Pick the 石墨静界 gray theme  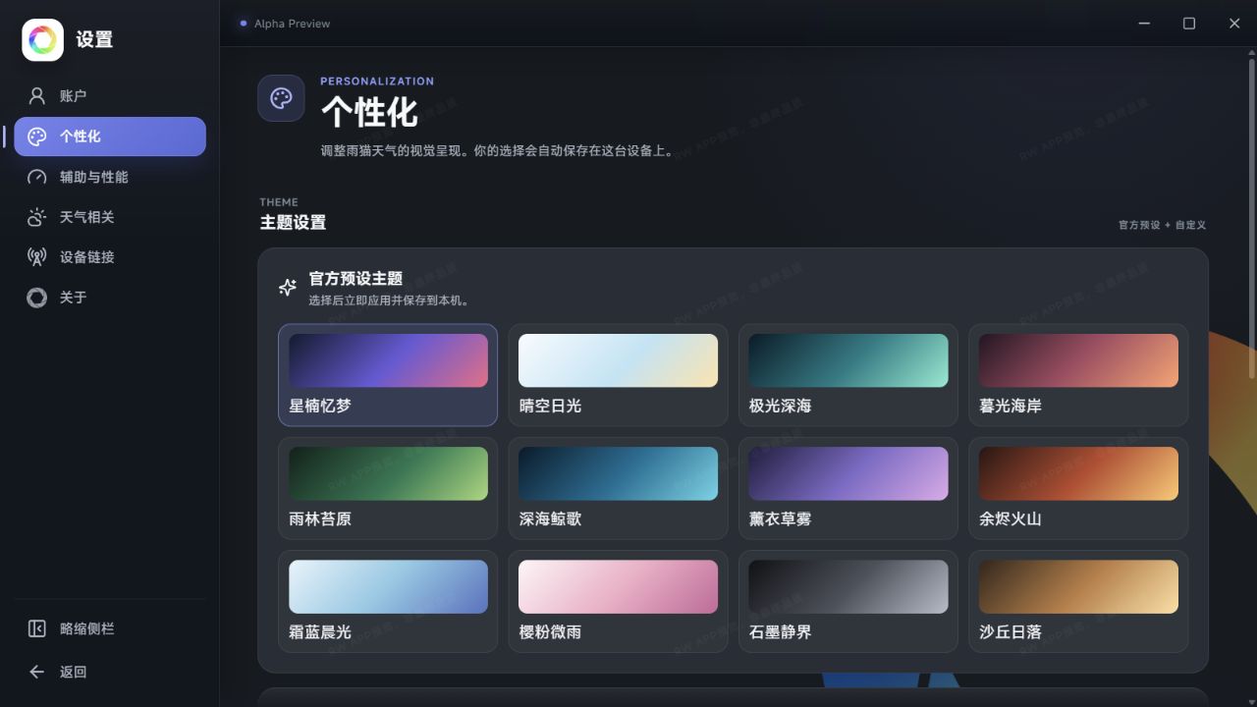[847, 601]
